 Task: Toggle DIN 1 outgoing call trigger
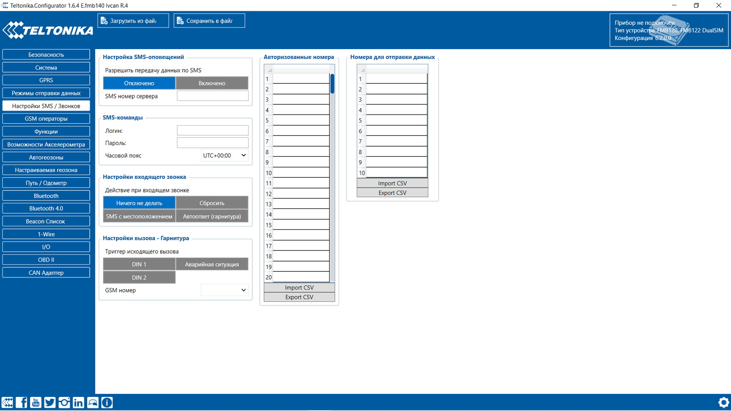pyautogui.click(x=139, y=264)
